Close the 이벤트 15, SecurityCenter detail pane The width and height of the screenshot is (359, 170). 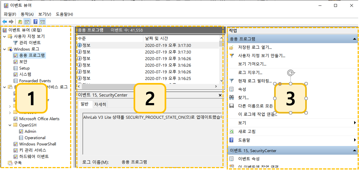pyautogui.click(x=220, y=95)
